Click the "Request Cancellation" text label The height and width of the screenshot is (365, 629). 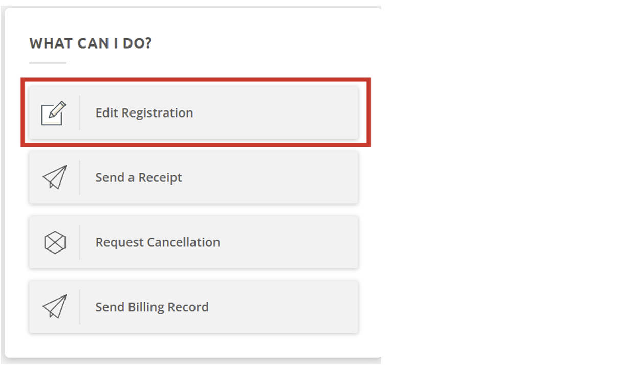[158, 242]
